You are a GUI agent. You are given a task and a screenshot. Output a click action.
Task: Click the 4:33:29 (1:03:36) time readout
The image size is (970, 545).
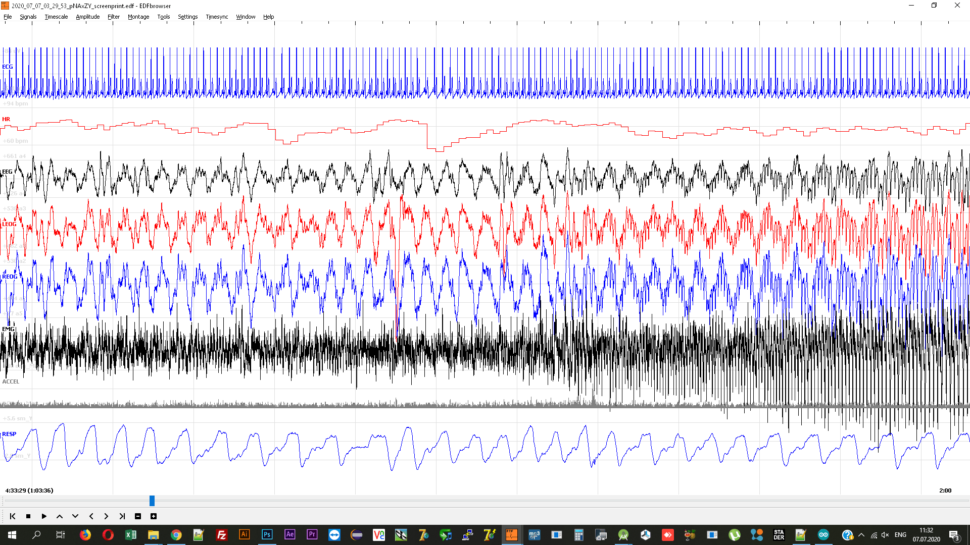[29, 490]
